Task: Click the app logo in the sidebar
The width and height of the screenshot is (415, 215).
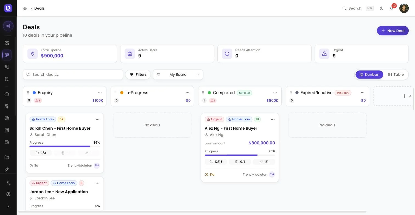Action: (x=8, y=8)
